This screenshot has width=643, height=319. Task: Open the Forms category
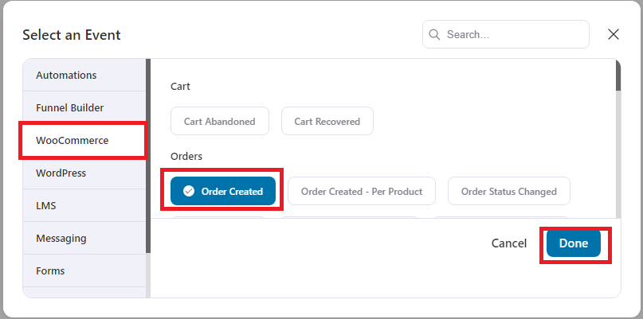(x=84, y=270)
